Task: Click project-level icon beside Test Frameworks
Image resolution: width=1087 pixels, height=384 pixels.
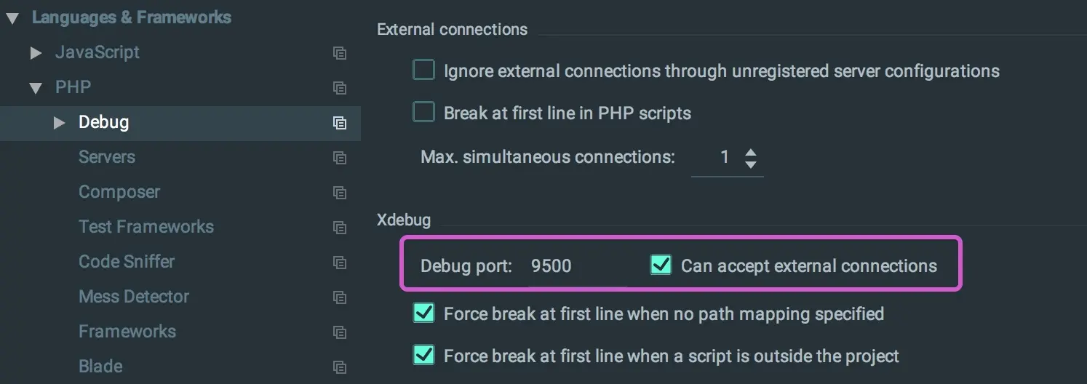Action: [x=340, y=228]
